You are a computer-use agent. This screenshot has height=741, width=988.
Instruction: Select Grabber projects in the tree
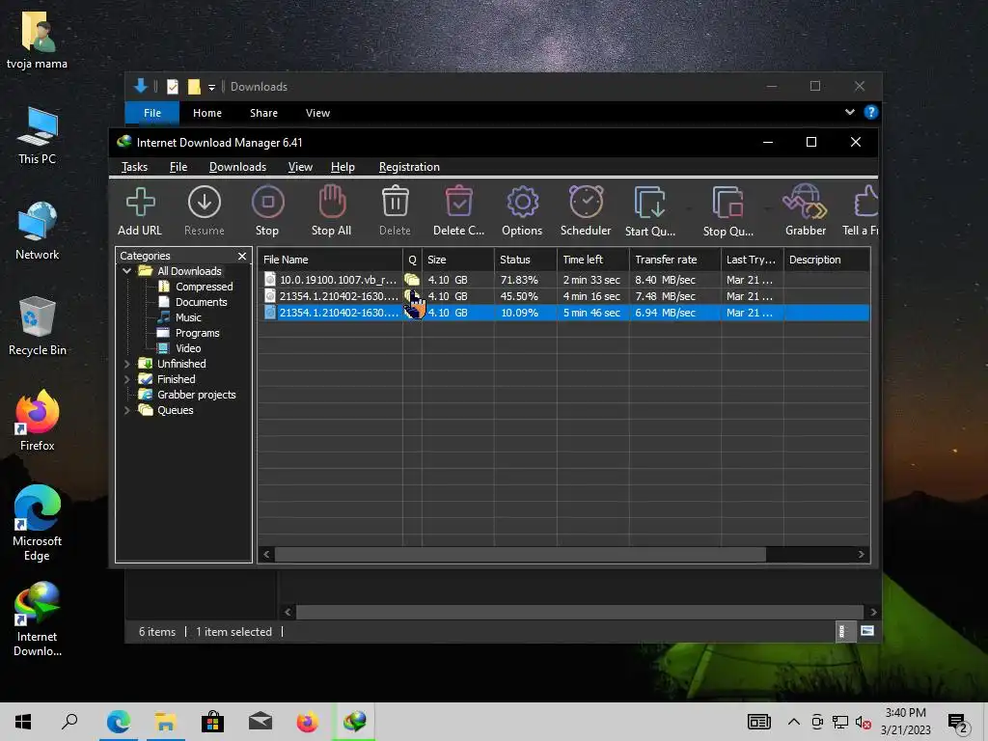[x=197, y=395]
